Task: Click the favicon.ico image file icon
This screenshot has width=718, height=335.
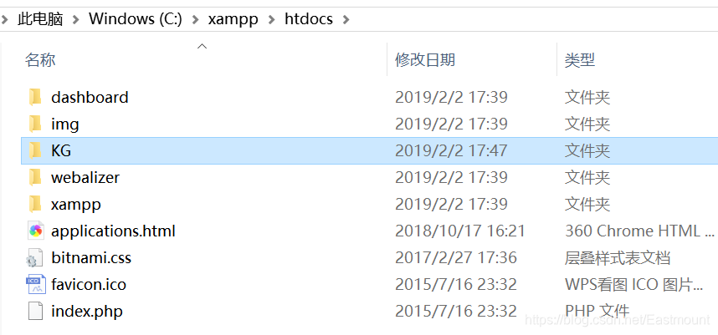Action: point(36,284)
